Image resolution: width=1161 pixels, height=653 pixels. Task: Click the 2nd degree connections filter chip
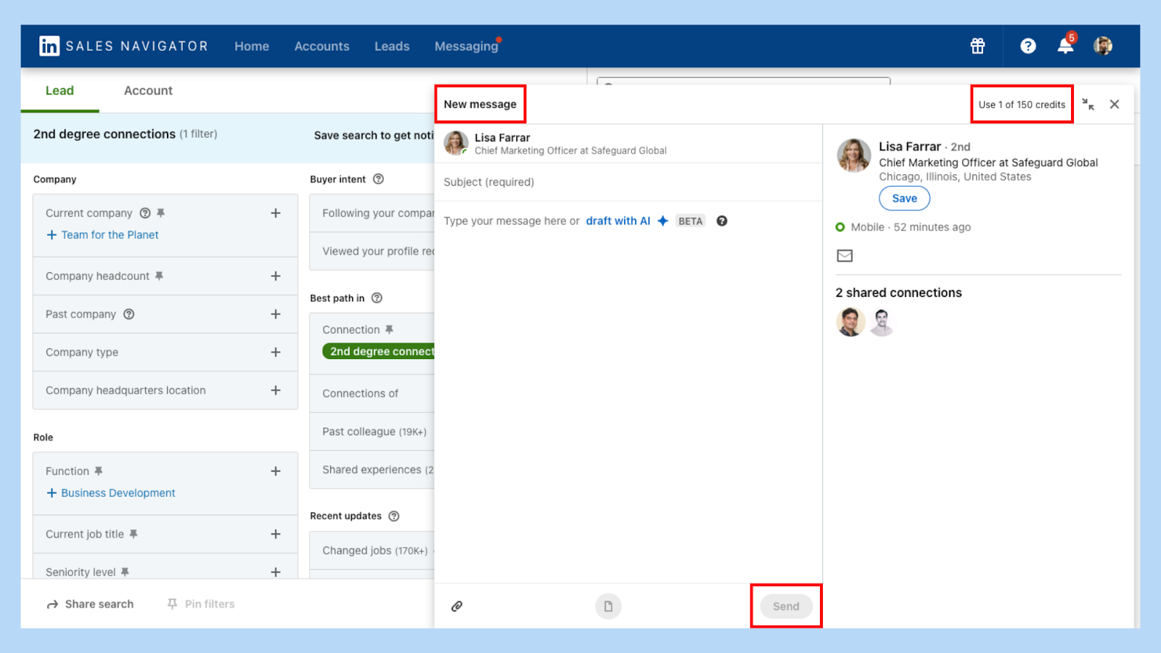click(x=380, y=351)
